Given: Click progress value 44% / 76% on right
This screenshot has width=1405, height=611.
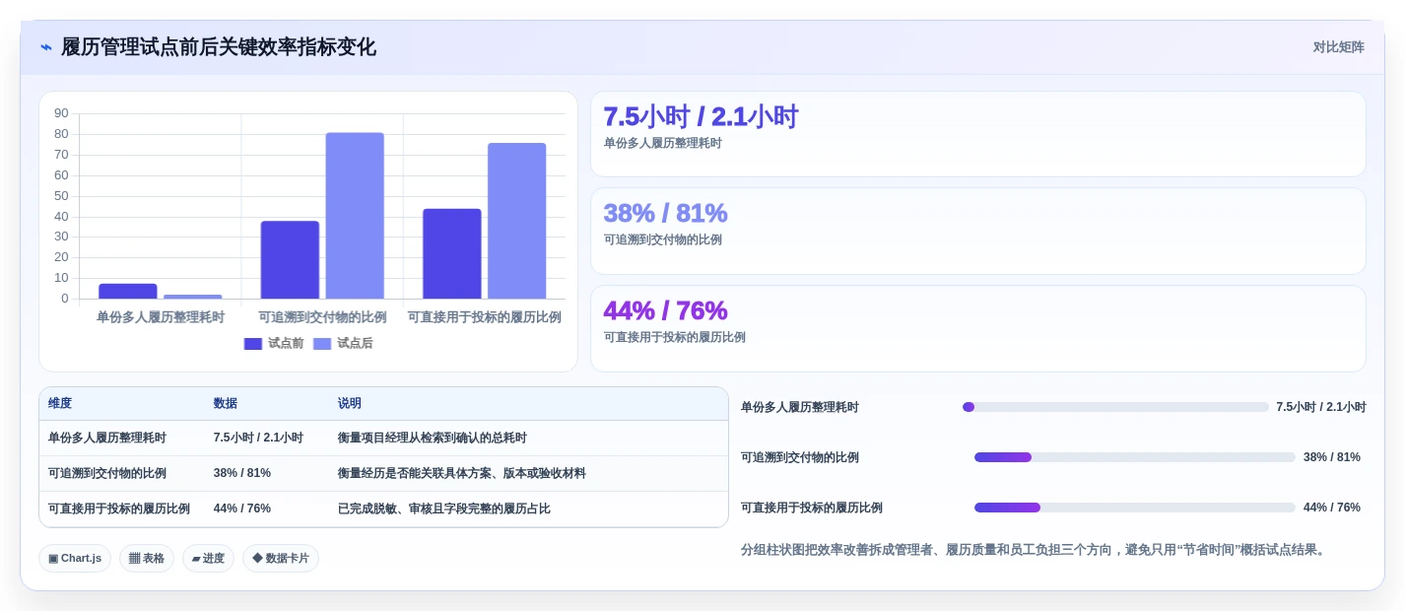Looking at the screenshot, I should pos(1332,508).
